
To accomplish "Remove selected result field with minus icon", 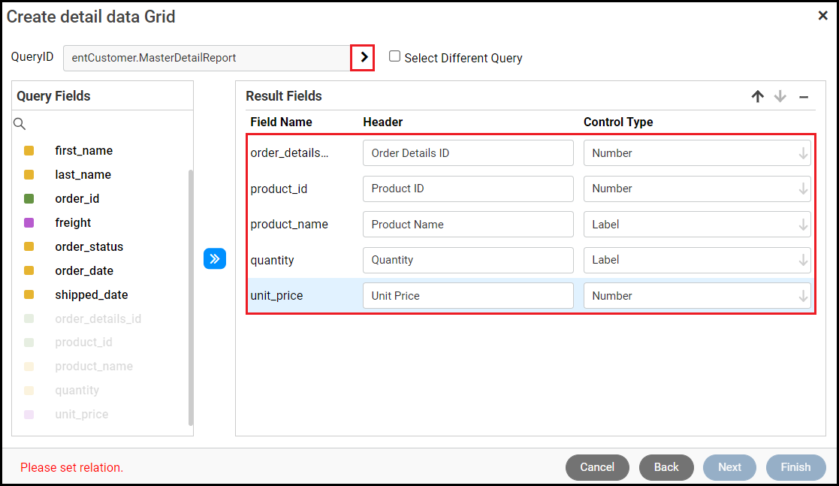I will tap(803, 96).
